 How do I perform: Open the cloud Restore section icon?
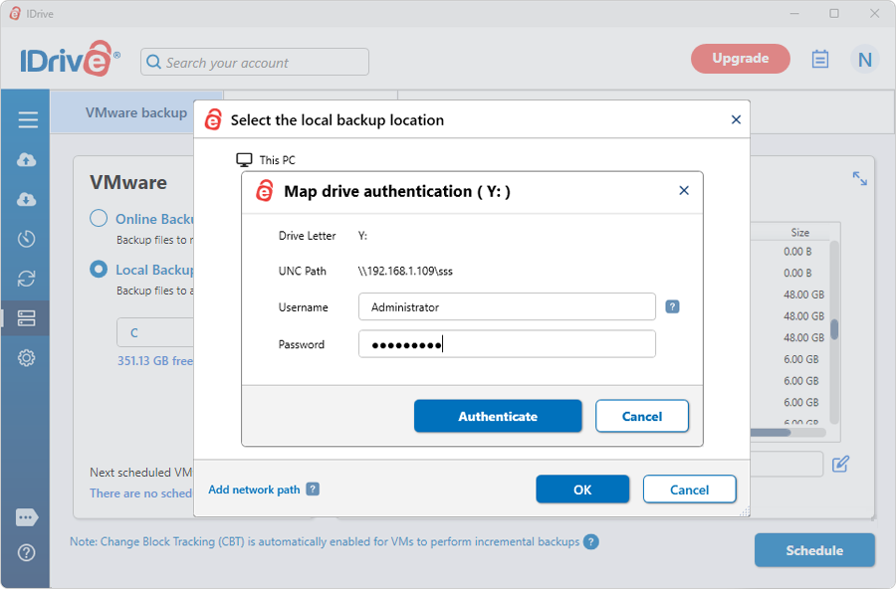tap(27, 200)
